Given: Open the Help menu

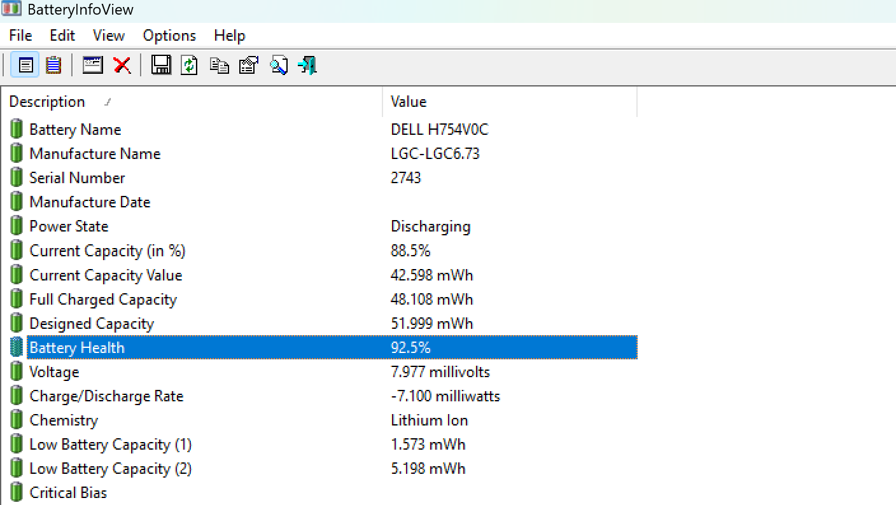Looking at the screenshot, I should [230, 36].
